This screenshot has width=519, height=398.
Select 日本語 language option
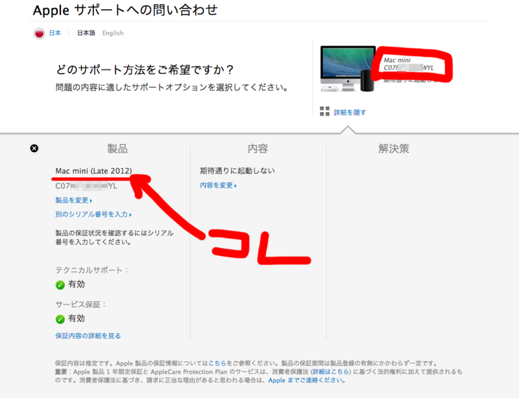pos(86,33)
